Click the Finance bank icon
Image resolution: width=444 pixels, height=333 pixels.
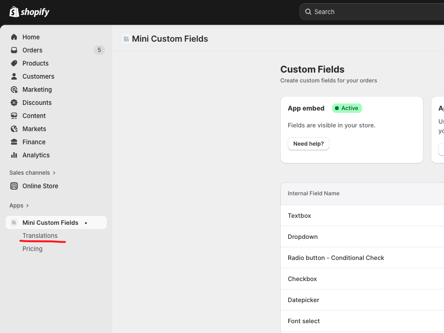pyautogui.click(x=14, y=142)
